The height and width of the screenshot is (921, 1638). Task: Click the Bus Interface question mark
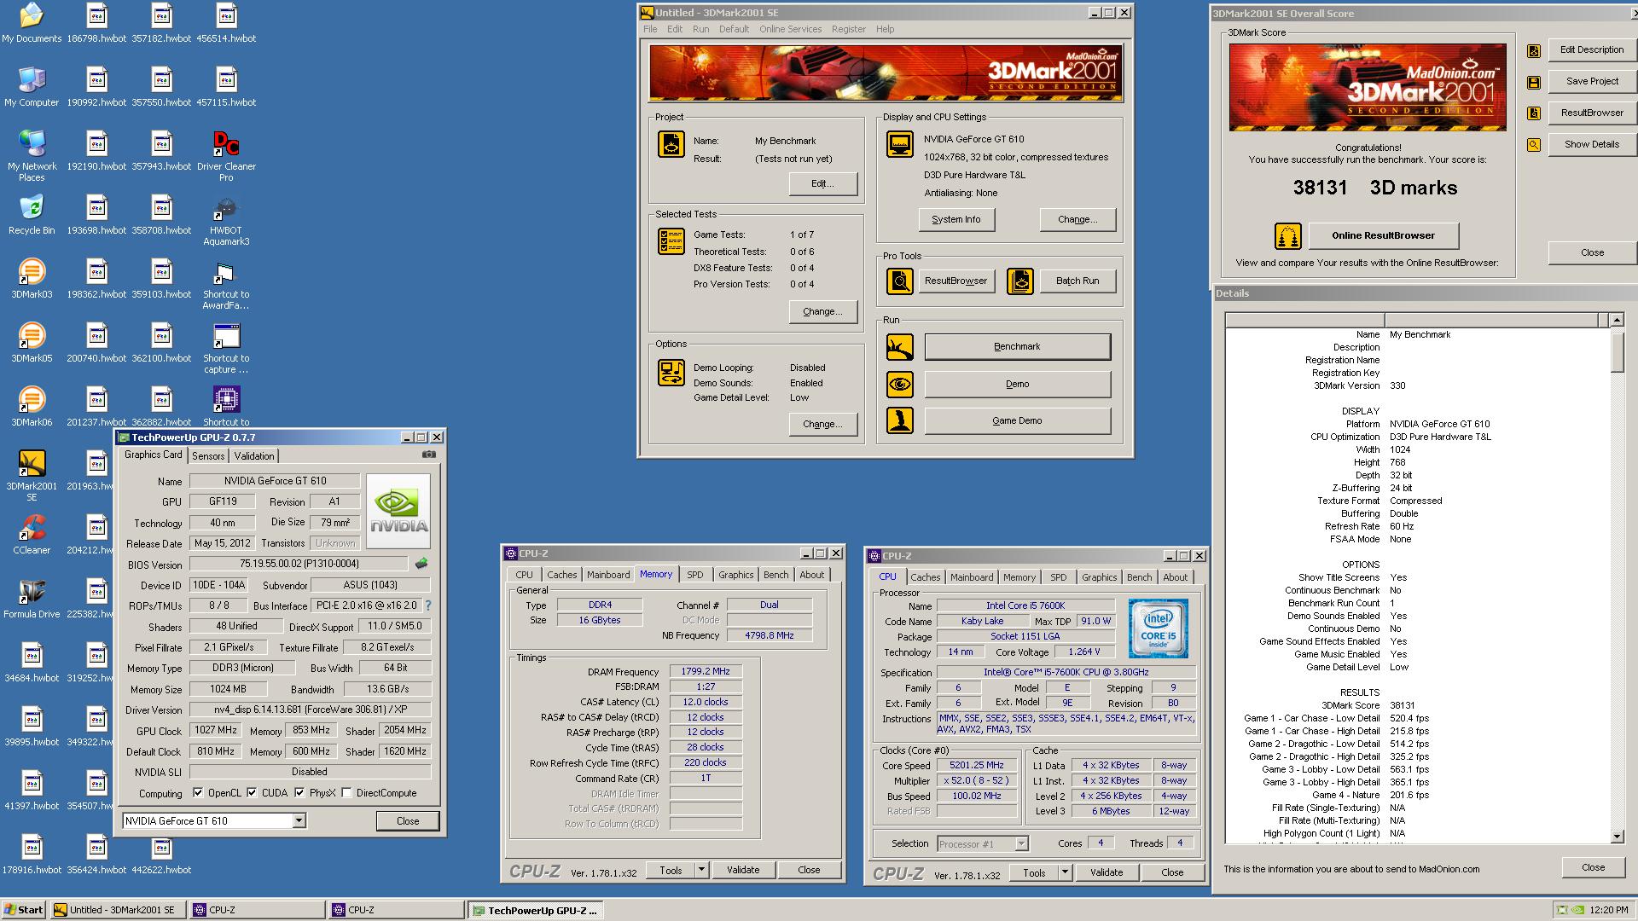pos(428,605)
